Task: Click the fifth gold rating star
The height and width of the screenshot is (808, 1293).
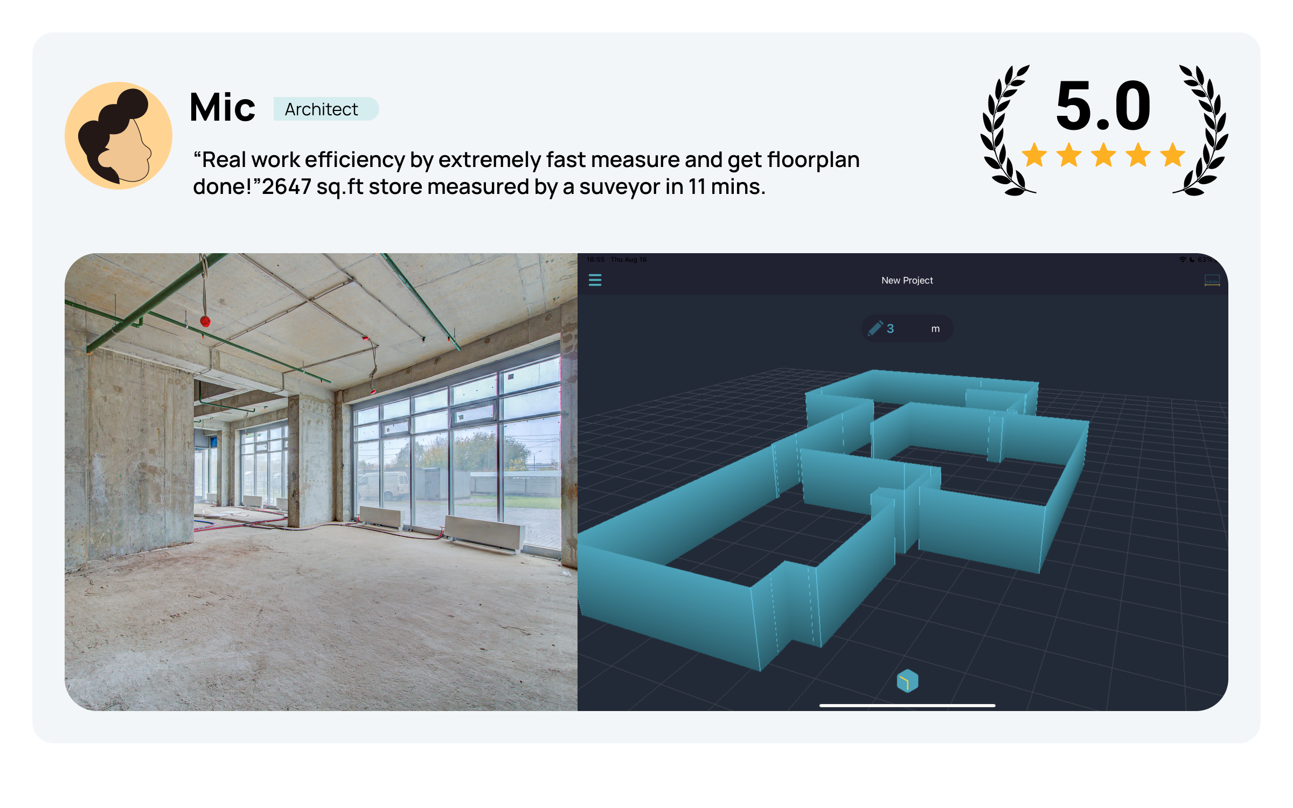Action: pyautogui.click(x=1172, y=156)
